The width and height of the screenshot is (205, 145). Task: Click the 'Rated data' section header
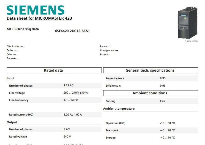pyautogui.click(x=54, y=70)
